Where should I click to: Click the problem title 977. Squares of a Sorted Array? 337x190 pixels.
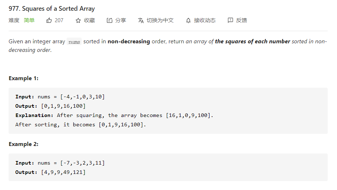[52, 9]
